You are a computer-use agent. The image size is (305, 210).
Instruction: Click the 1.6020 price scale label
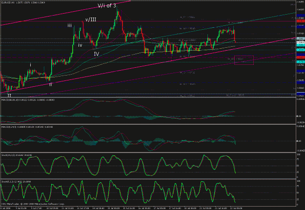pyautogui.click(x=301, y=9)
